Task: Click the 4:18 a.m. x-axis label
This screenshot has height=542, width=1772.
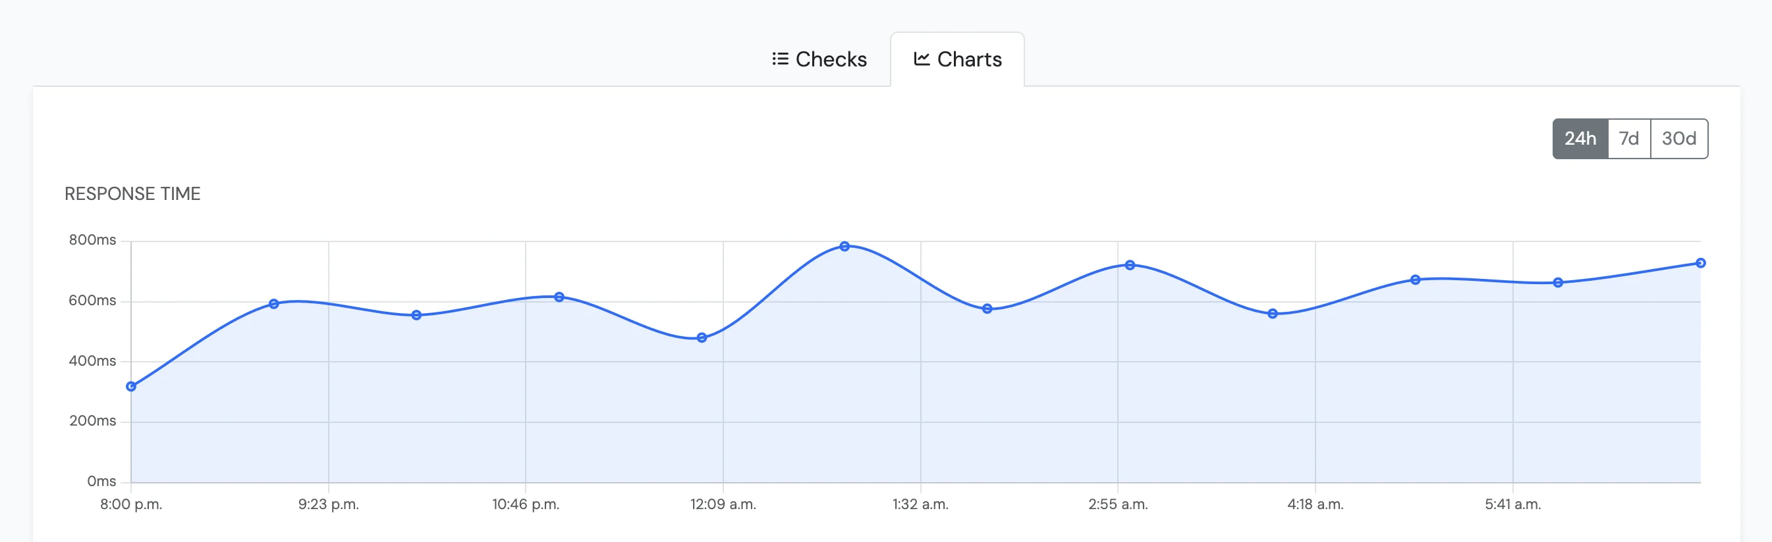Action: point(1315,505)
